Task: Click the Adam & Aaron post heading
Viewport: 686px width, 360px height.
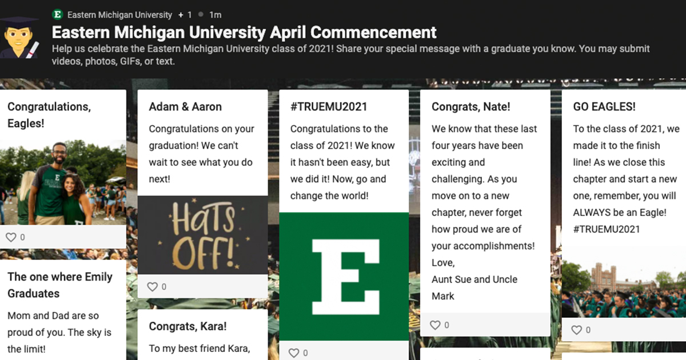Action: click(x=185, y=107)
